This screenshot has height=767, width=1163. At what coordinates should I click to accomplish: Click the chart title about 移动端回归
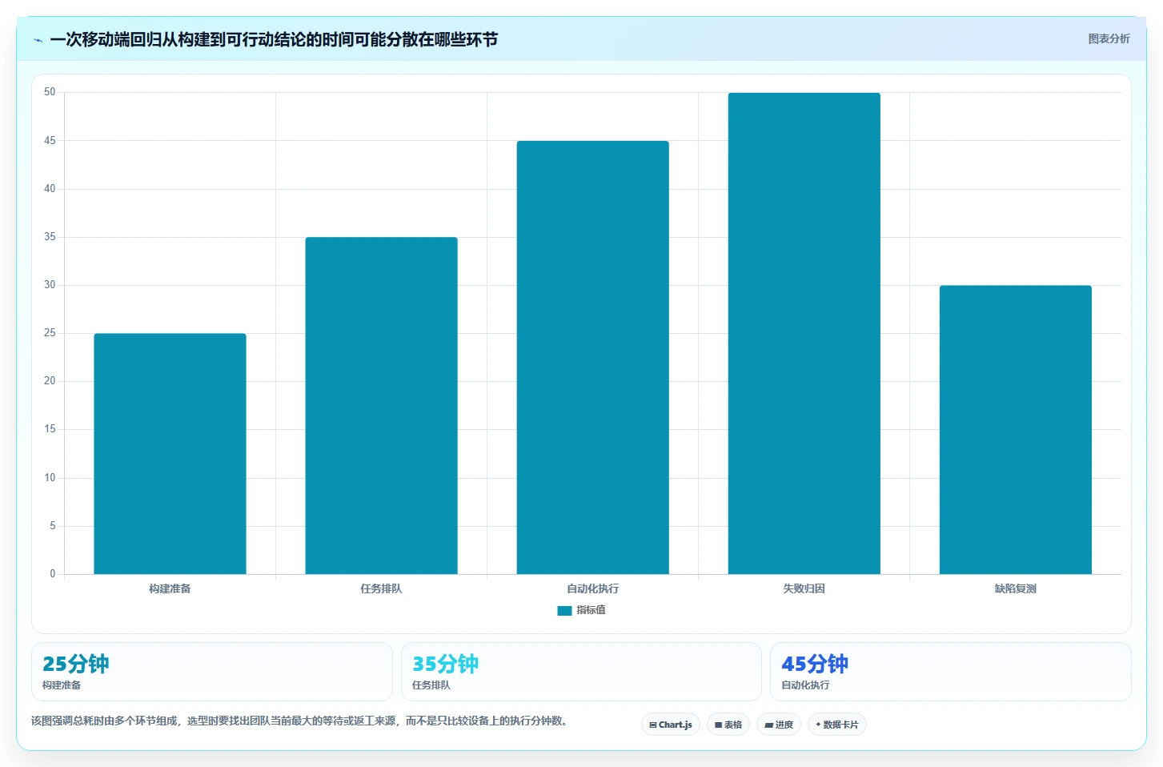[274, 39]
